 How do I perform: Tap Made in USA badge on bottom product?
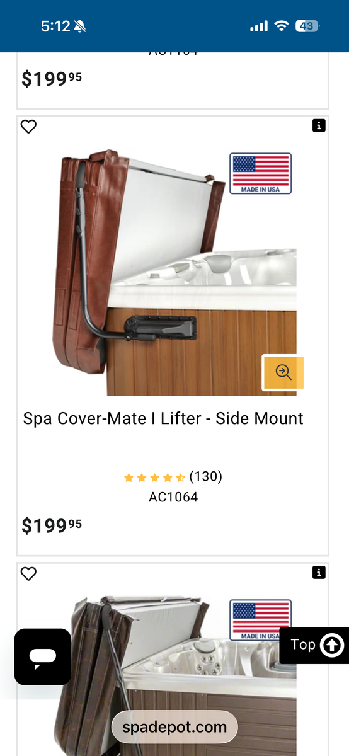(x=260, y=620)
